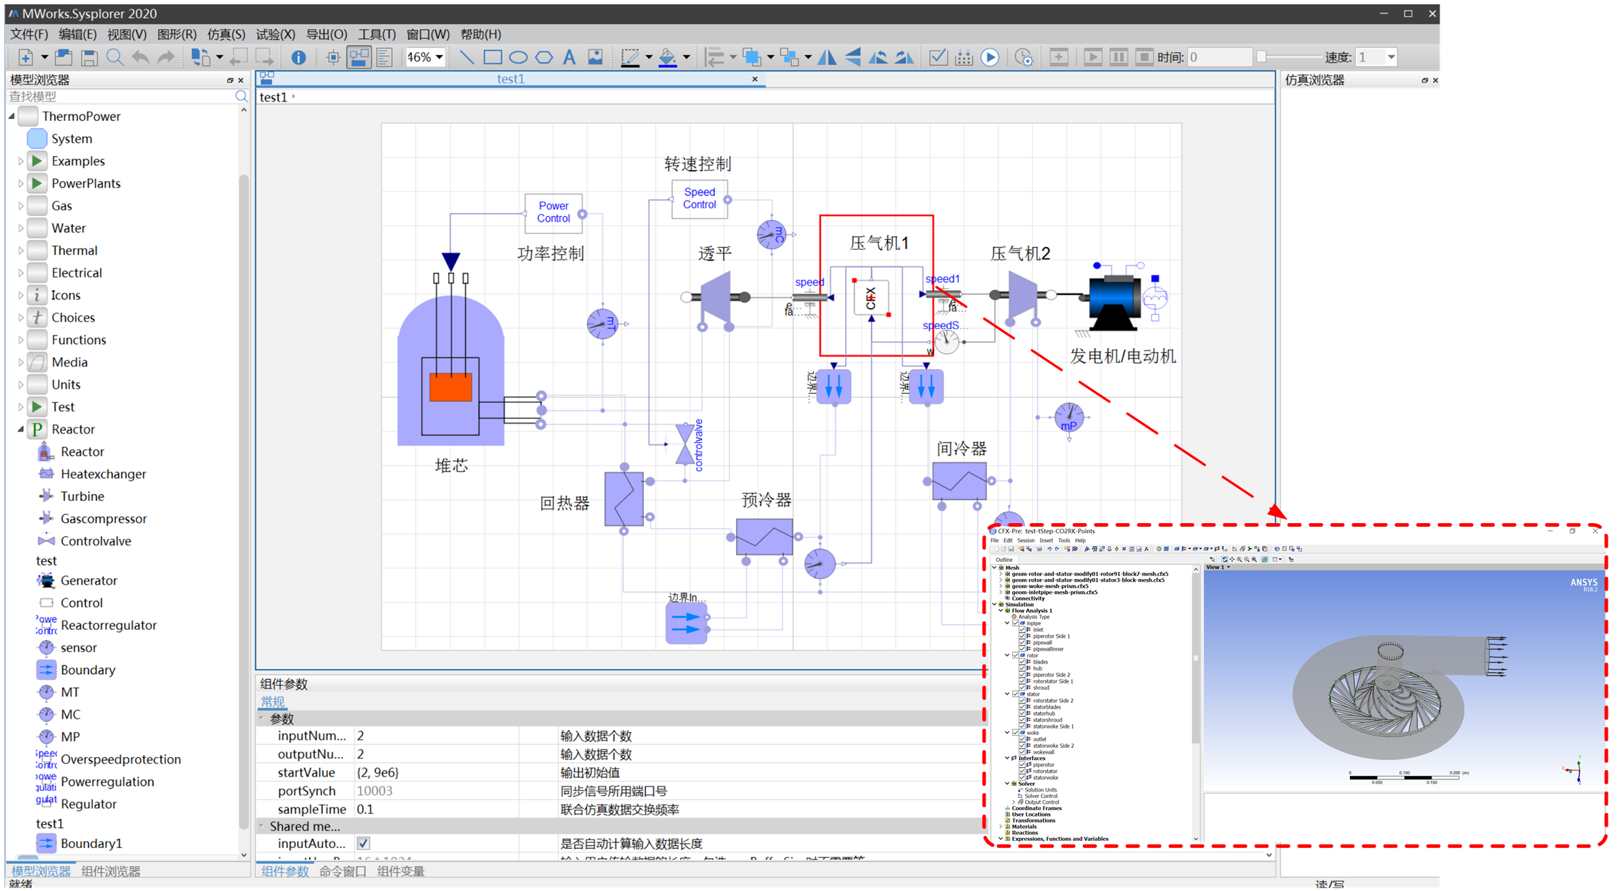This screenshot has width=1622, height=891.
Task: Select the polygon drawing tool
Action: (x=544, y=57)
